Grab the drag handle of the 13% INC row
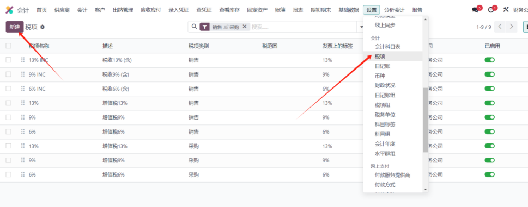 click(x=23, y=60)
